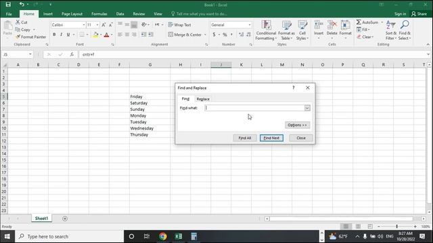This screenshot has width=433, height=243.
Task: Open the Merge & Center dropdown arrow
Action: point(205,34)
